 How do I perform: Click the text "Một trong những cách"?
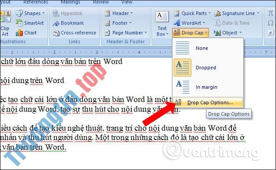pyautogui.click(x=131, y=138)
